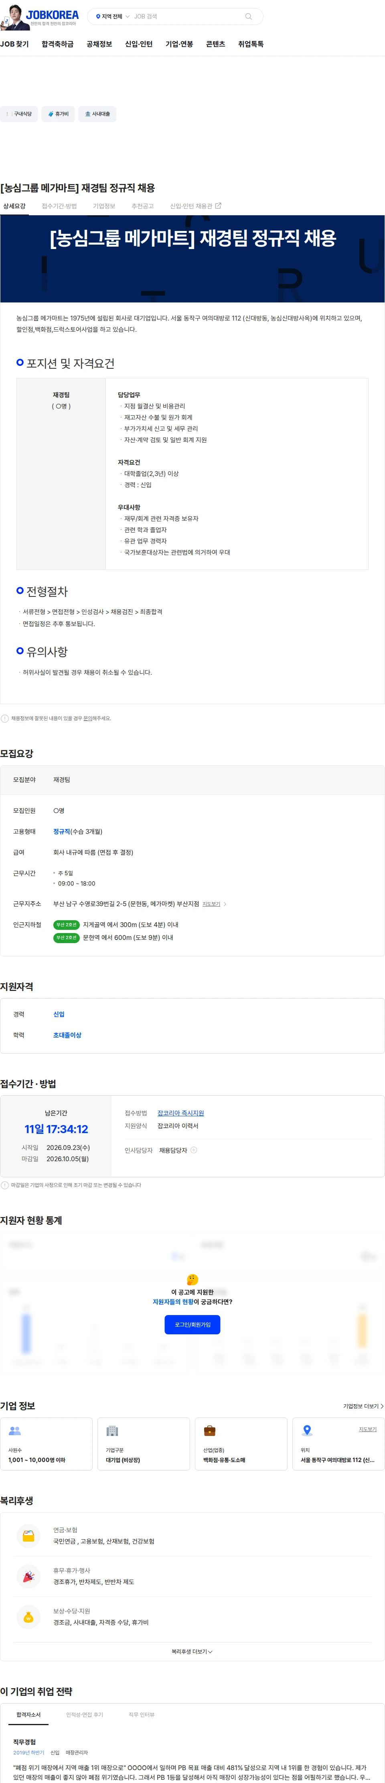Click the 사내대출 benefit tag
This screenshot has width=385, height=1783.
coord(97,114)
